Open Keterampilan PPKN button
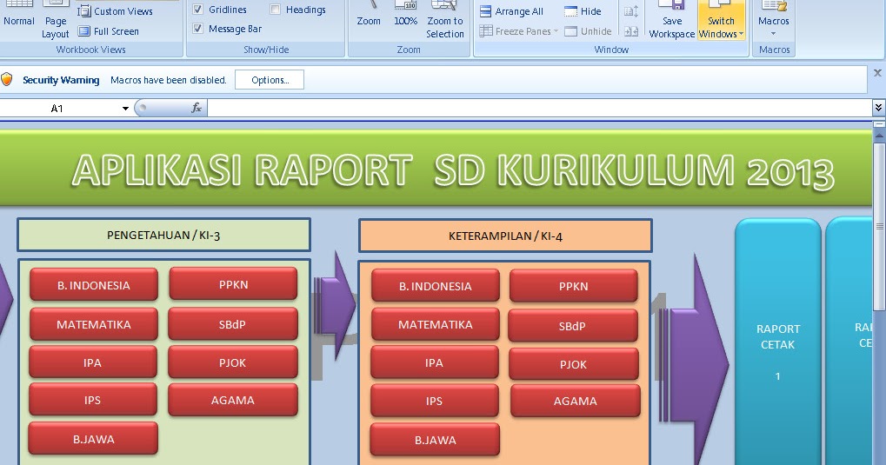The width and height of the screenshot is (886, 465). (x=574, y=286)
